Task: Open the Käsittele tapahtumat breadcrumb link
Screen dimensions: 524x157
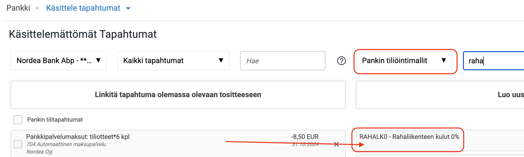Action: (x=83, y=8)
